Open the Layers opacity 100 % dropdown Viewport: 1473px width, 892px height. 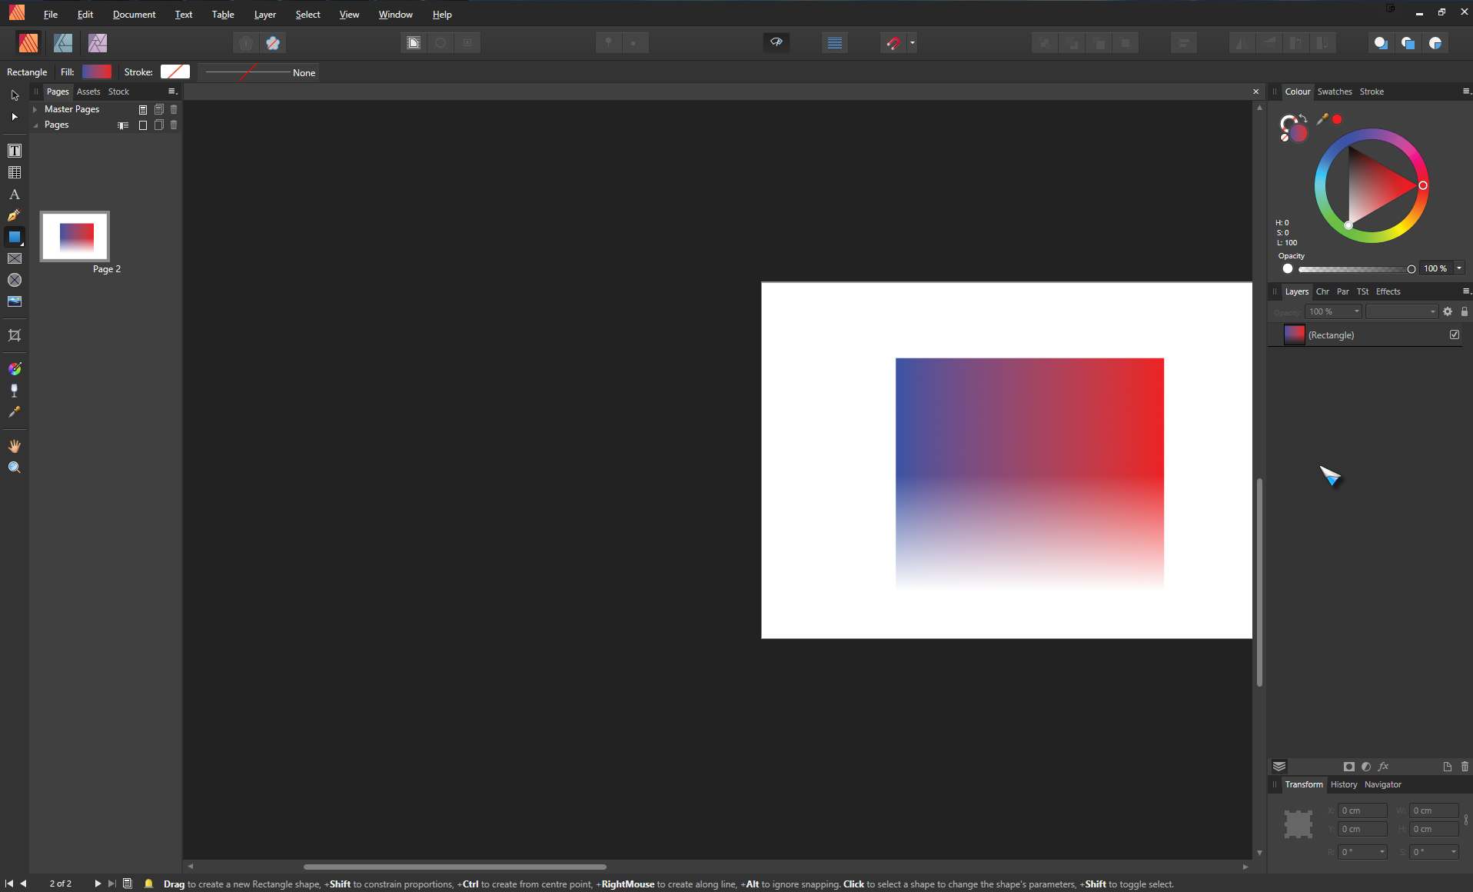click(1357, 311)
